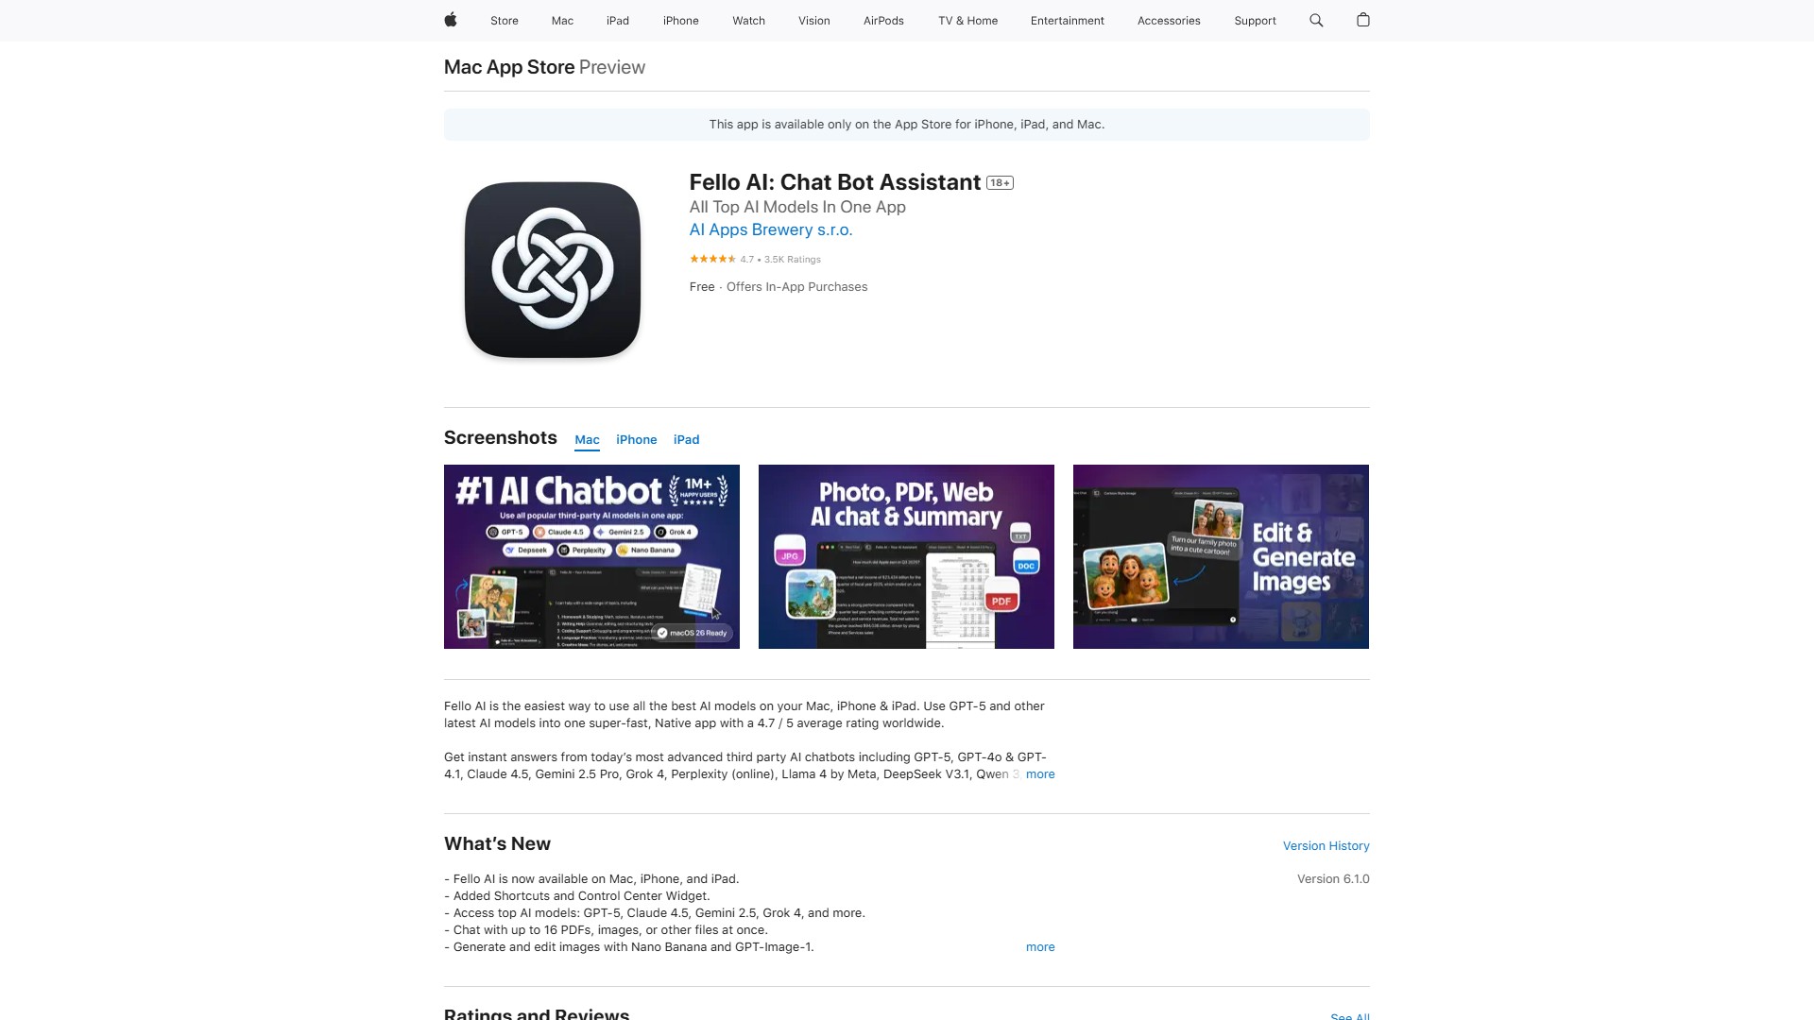
Task: Click the 18+ age rating badge
Action: (1000, 183)
